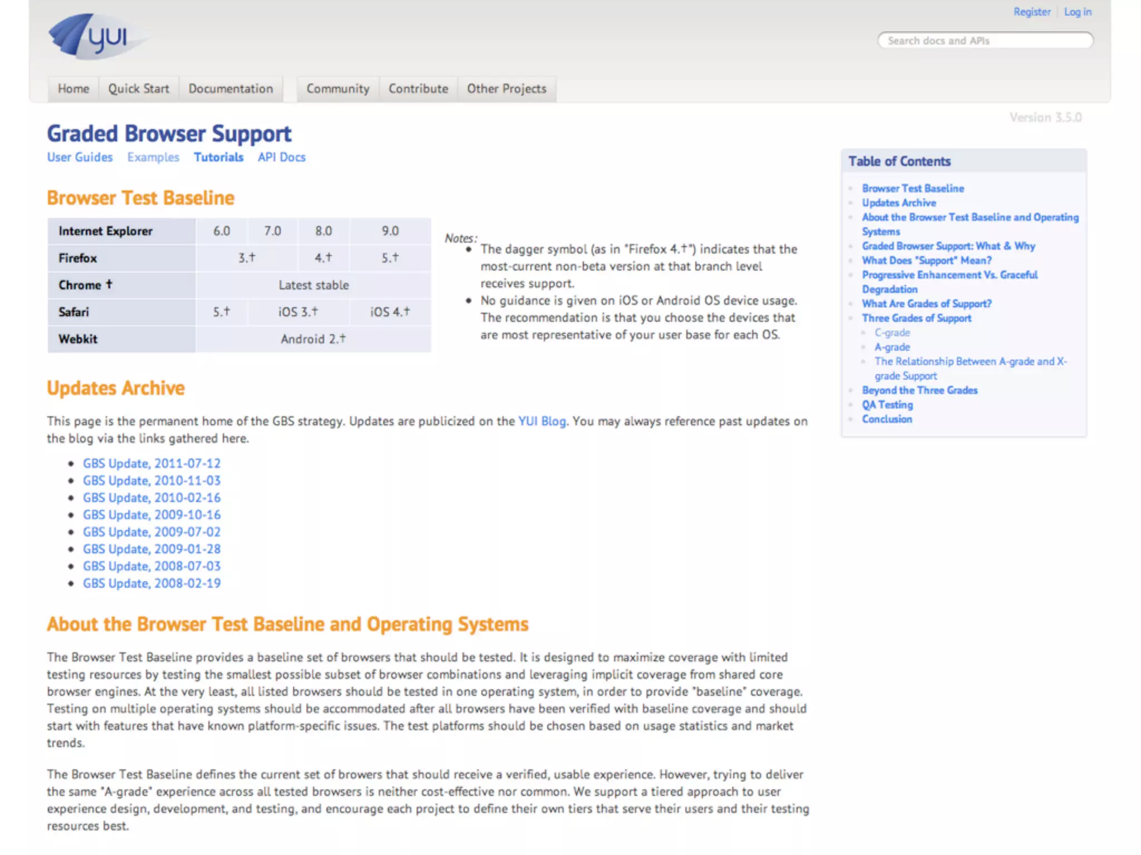This screenshot has height=855, width=1141.
Task: Click the search docs and APIs field
Action: [x=984, y=41]
